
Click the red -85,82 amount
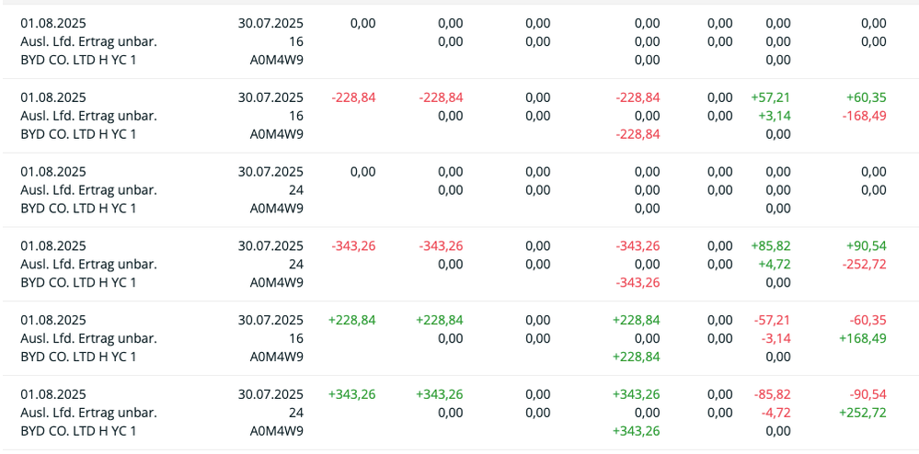[x=773, y=394]
